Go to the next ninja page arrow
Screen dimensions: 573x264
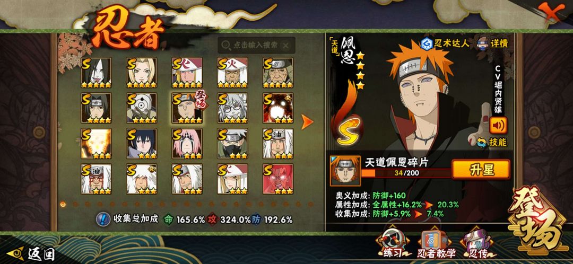tap(307, 122)
